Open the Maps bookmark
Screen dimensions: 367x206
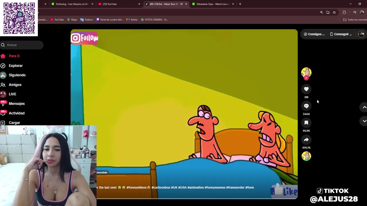[72, 19]
